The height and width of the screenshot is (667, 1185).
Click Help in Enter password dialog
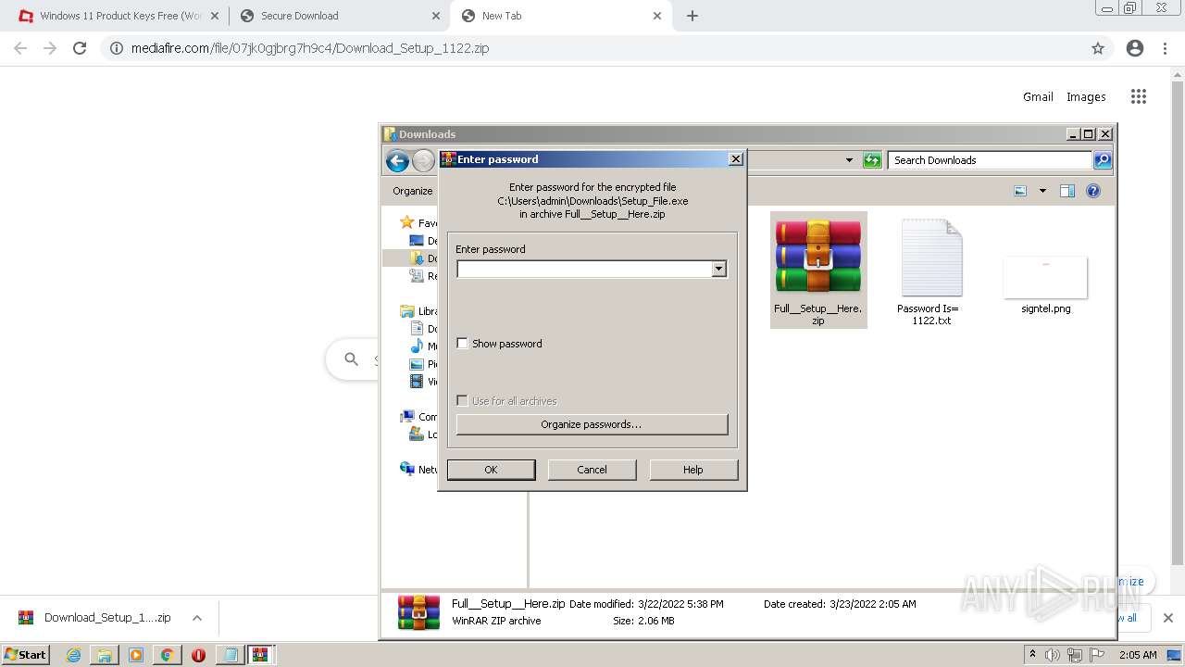(x=693, y=470)
